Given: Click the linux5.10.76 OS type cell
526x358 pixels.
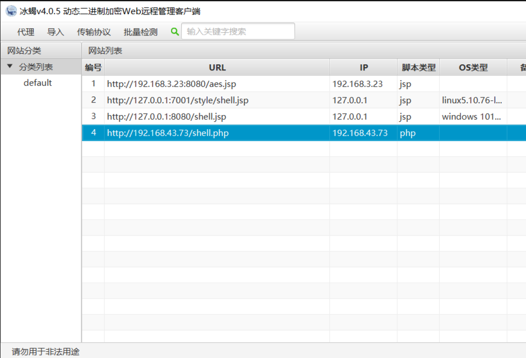Looking at the screenshot, I should point(472,100).
